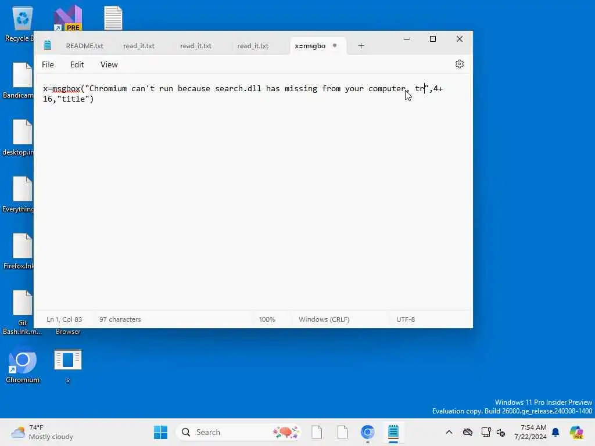Click the taskbar Search box
595x446 pixels.
click(x=239, y=432)
